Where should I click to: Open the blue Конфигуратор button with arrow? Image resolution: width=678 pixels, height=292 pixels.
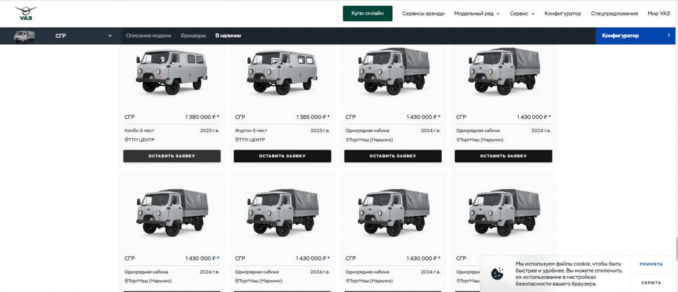coord(636,36)
